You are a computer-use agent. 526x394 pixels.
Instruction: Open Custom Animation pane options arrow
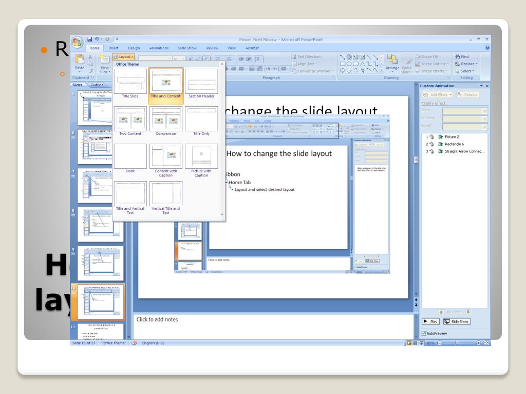coord(481,86)
